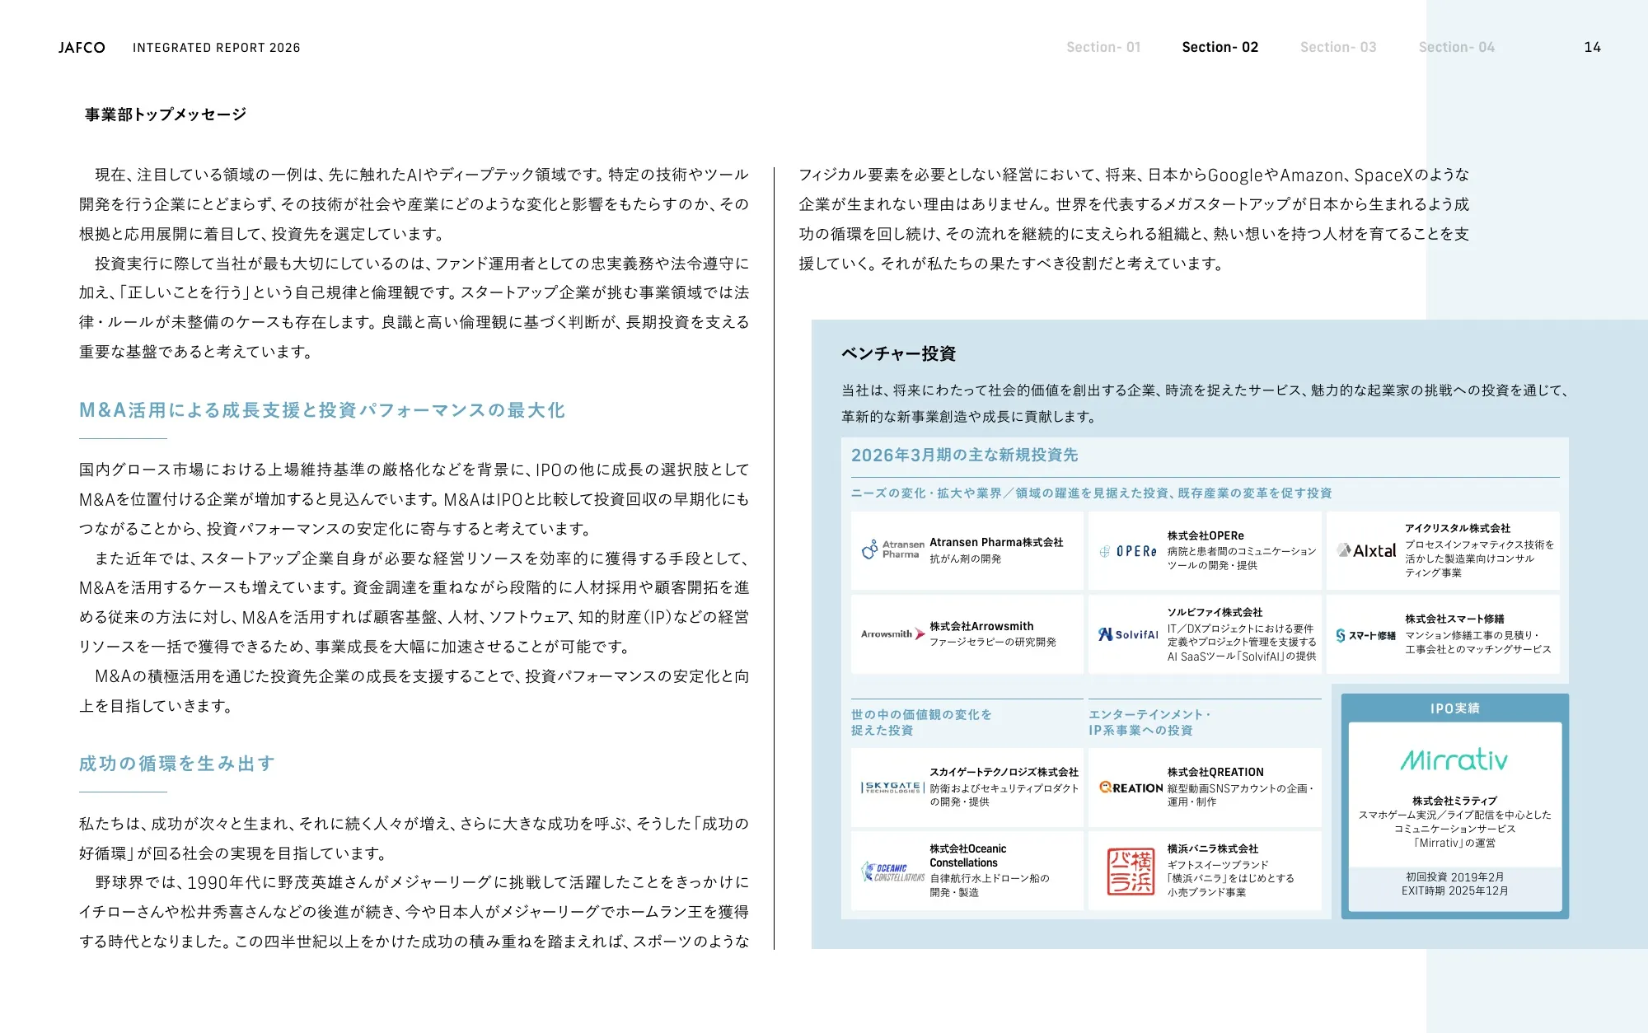Click the INTEGRATED REPORT 2026 title

pos(217,48)
